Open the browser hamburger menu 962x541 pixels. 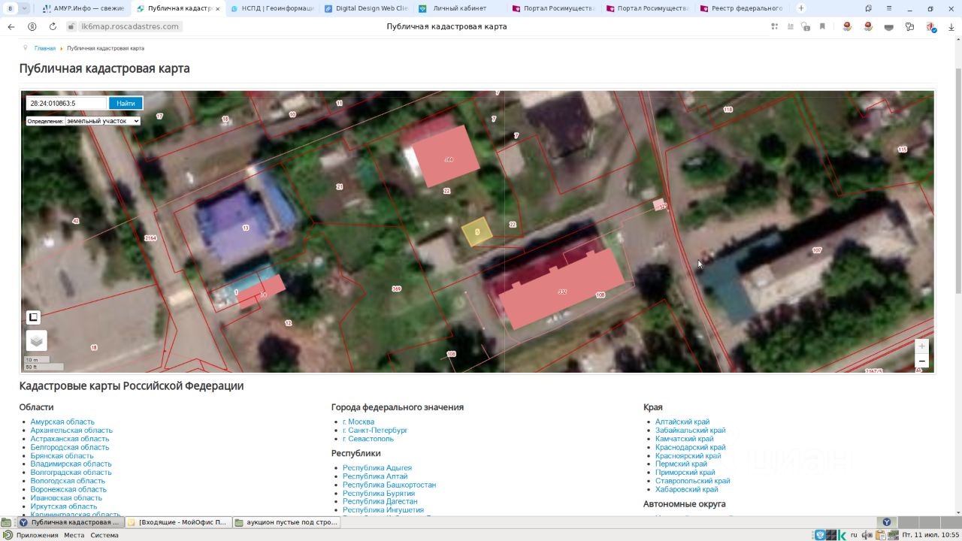coord(889,8)
